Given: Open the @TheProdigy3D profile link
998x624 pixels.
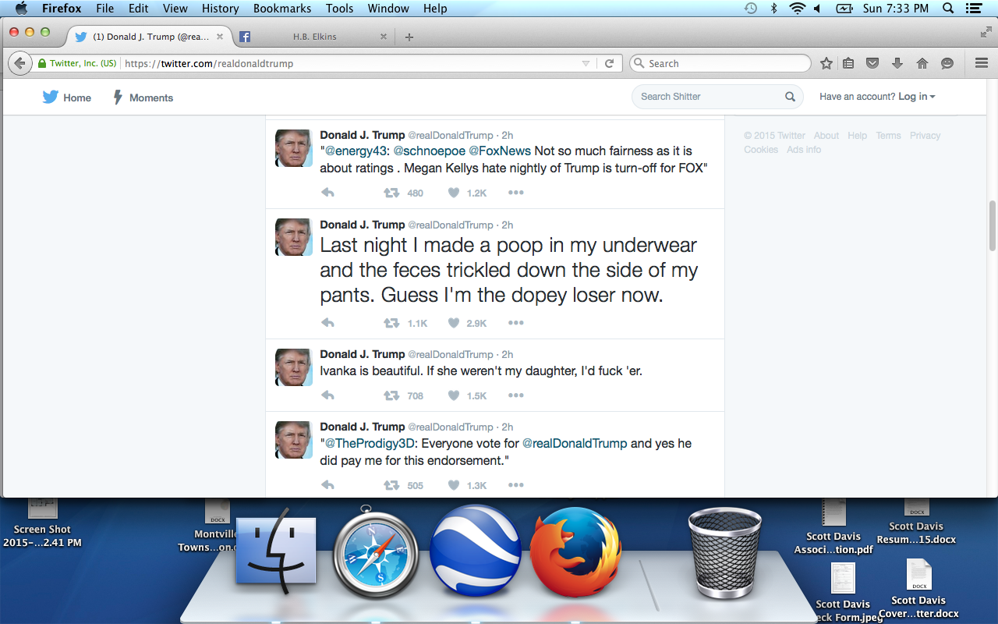Looking at the screenshot, I should pyautogui.click(x=370, y=443).
